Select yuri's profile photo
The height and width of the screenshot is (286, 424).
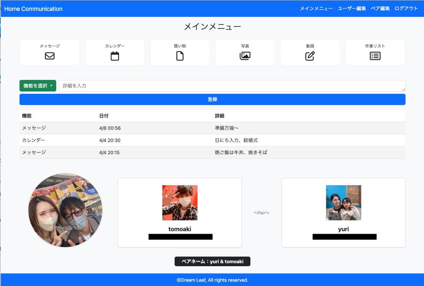click(343, 203)
